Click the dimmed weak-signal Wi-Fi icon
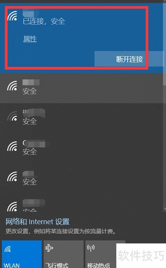Viewport: 166px width, 268px height. coord(12,116)
